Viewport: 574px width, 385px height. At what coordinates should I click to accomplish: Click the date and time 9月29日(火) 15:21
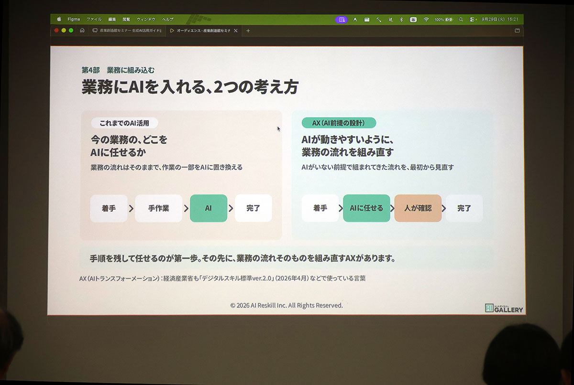tap(499, 20)
